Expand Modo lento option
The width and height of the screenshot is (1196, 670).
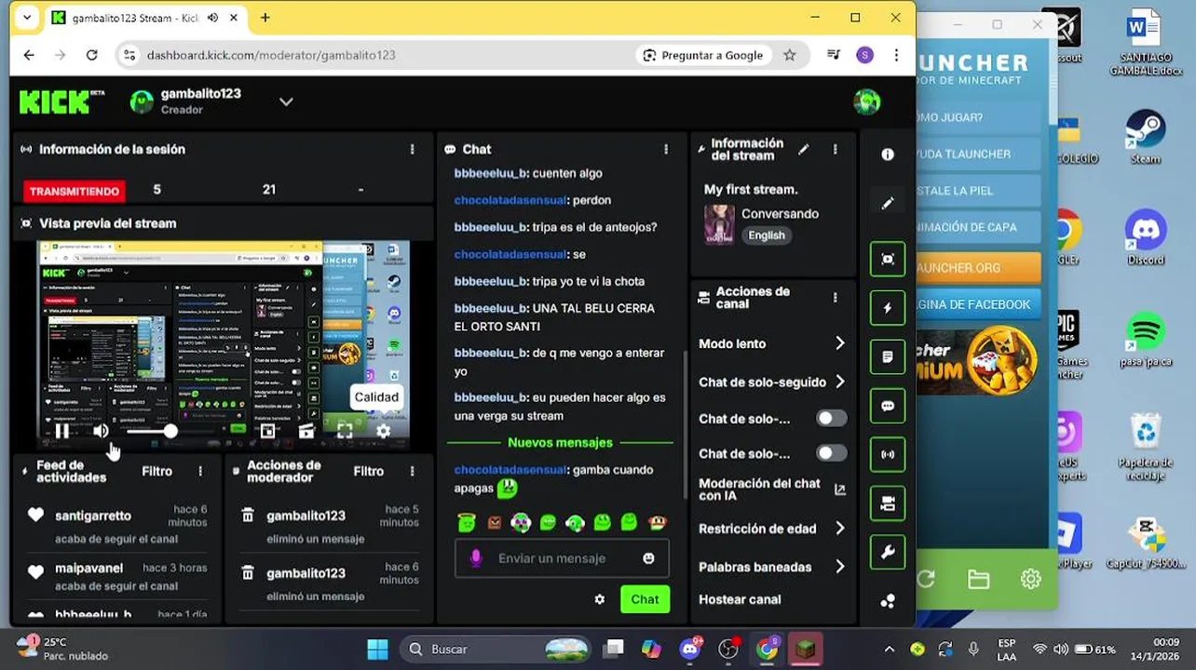pos(839,343)
